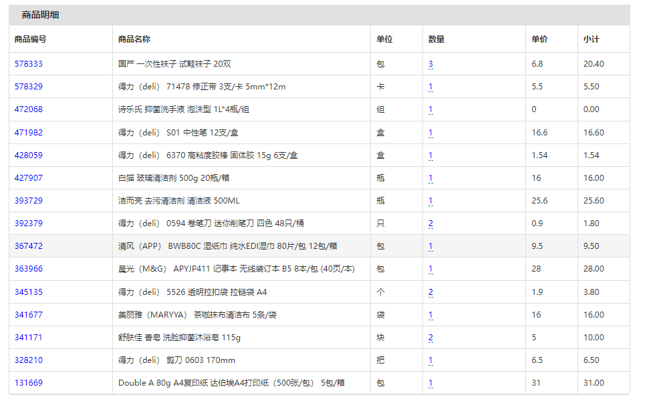Select product name 5526 透明拉扣袋
Viewport: 647px width, 397px height.
192,292
